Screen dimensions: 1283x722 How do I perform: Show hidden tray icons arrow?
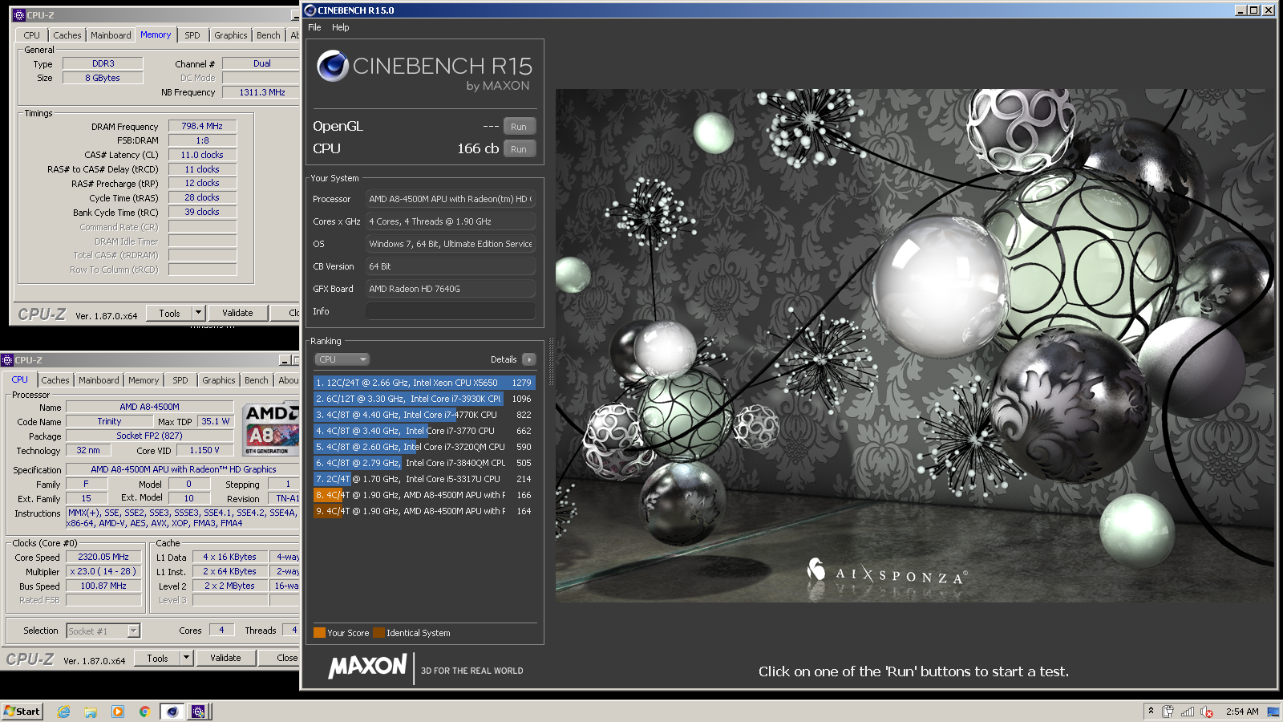[1151, 711]
